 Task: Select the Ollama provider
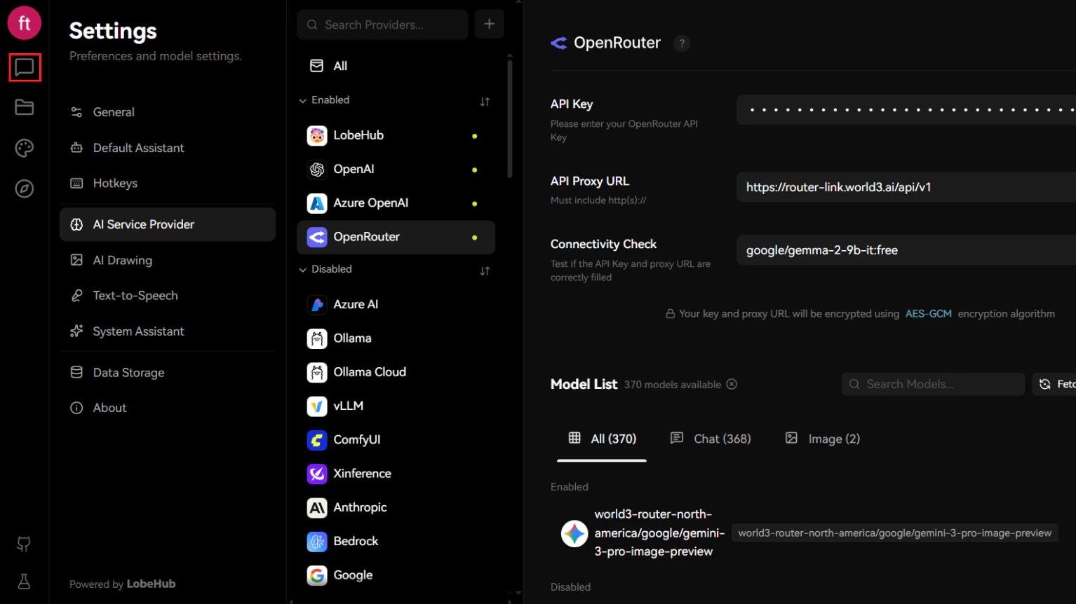click(x=396, y=338)
